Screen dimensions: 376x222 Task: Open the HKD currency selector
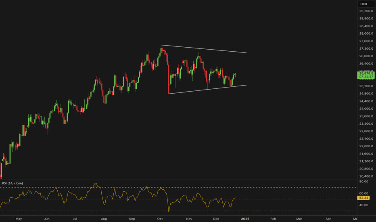click(x=364, y=4)
